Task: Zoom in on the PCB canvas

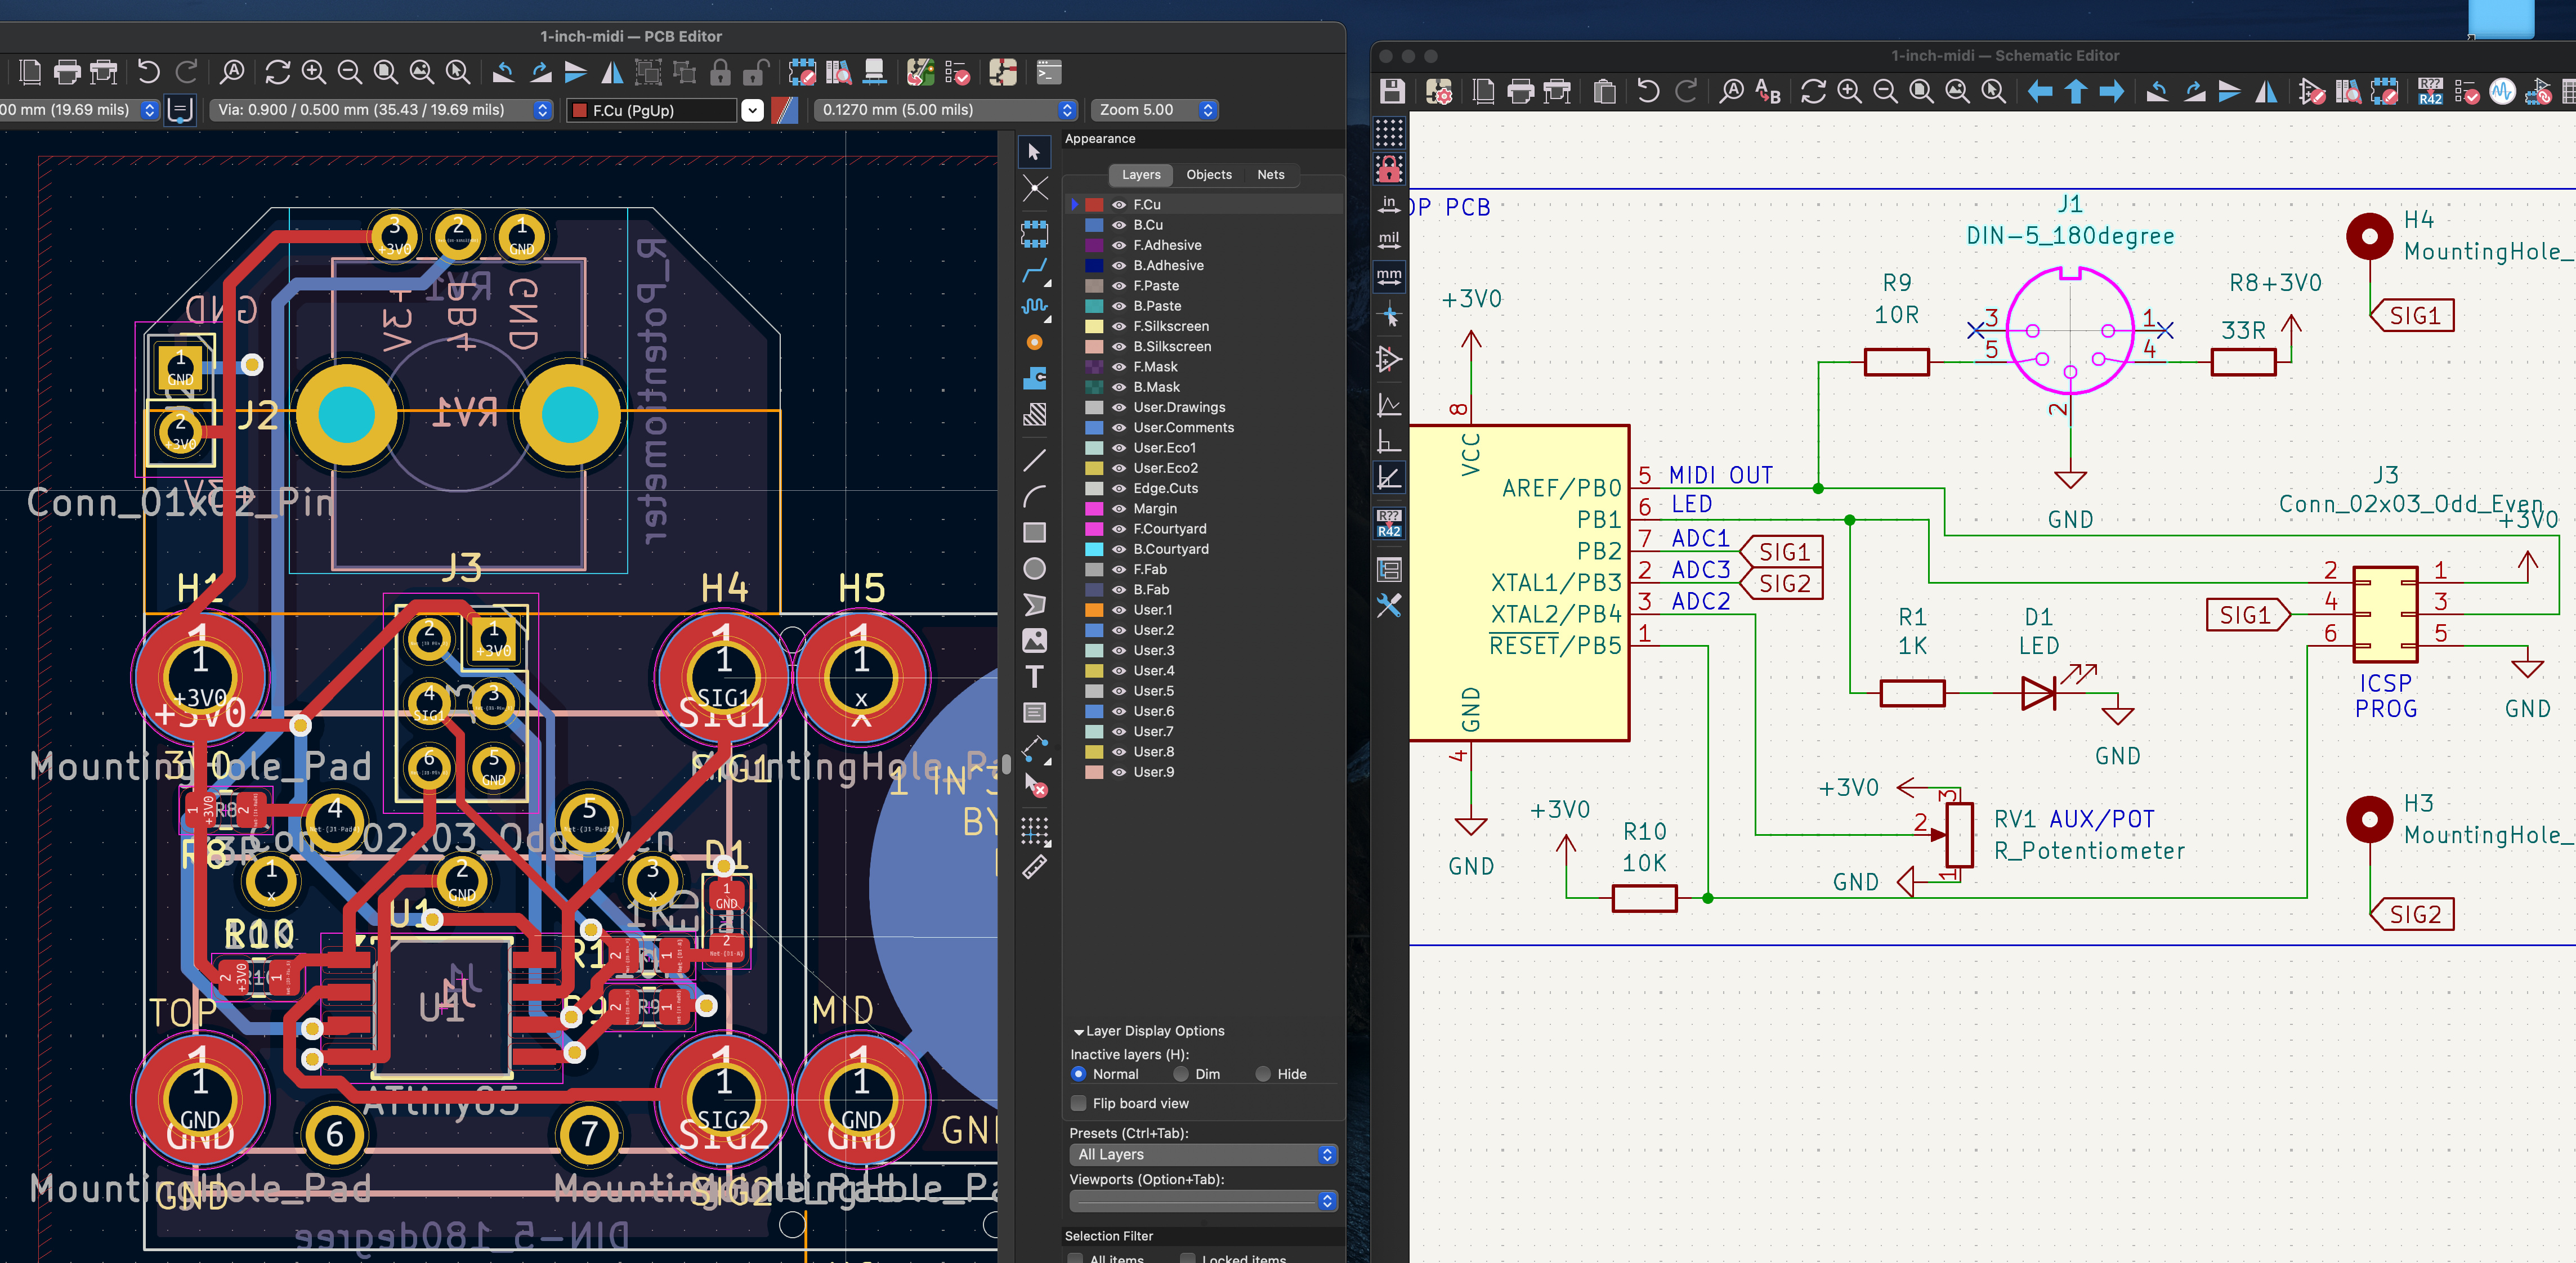Action: (313, 72)
